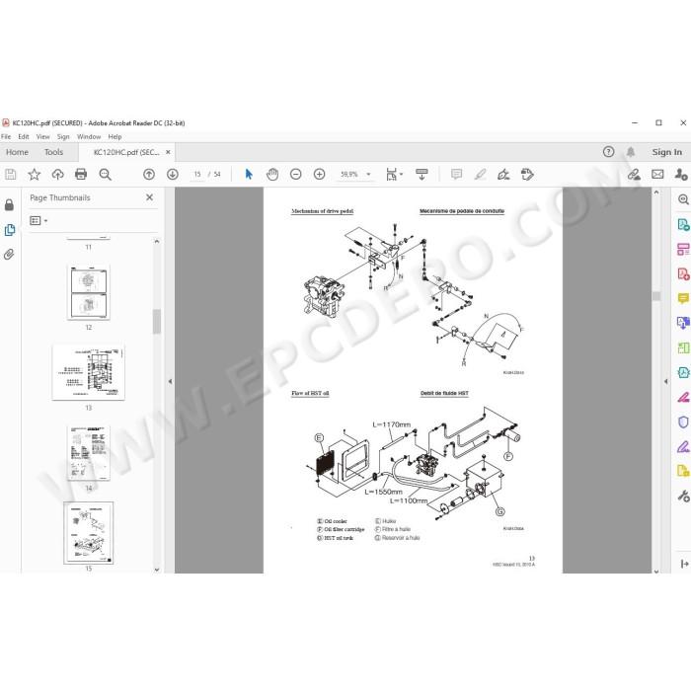The height and width of the screenshot is (691, 691).
Task: Click the current page number field
Action: pos(197,175)
